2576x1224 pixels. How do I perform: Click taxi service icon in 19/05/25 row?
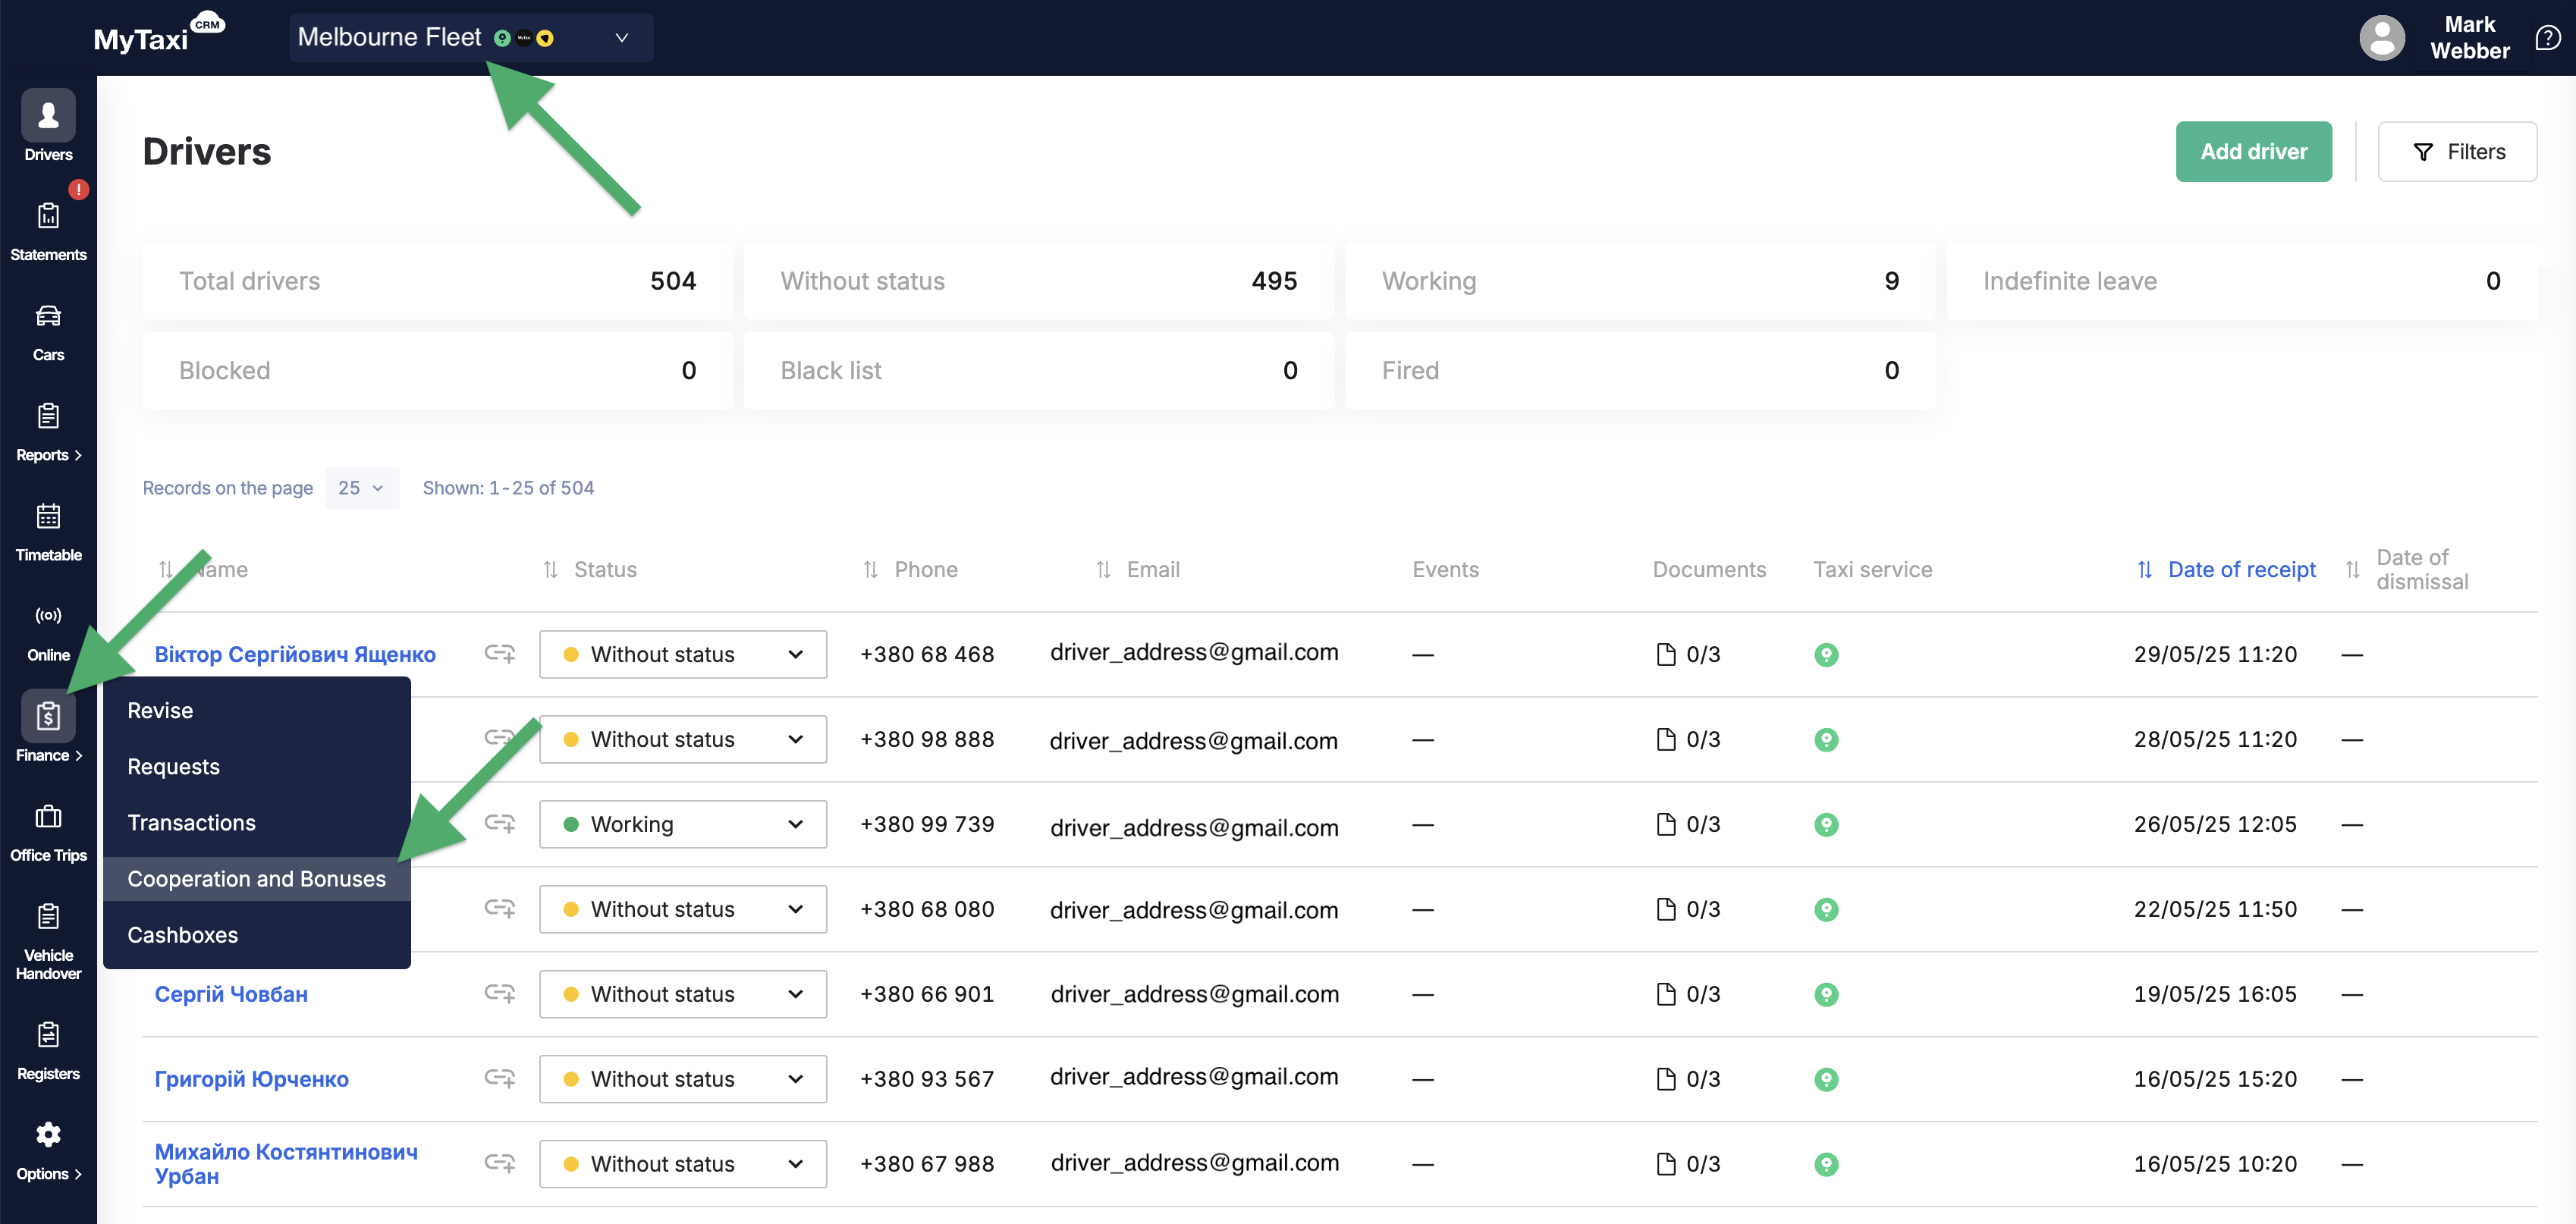pos(1826,994)
